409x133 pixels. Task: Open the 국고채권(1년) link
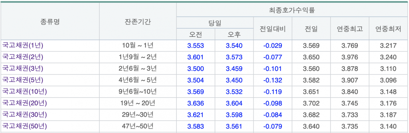pos(23,46)
